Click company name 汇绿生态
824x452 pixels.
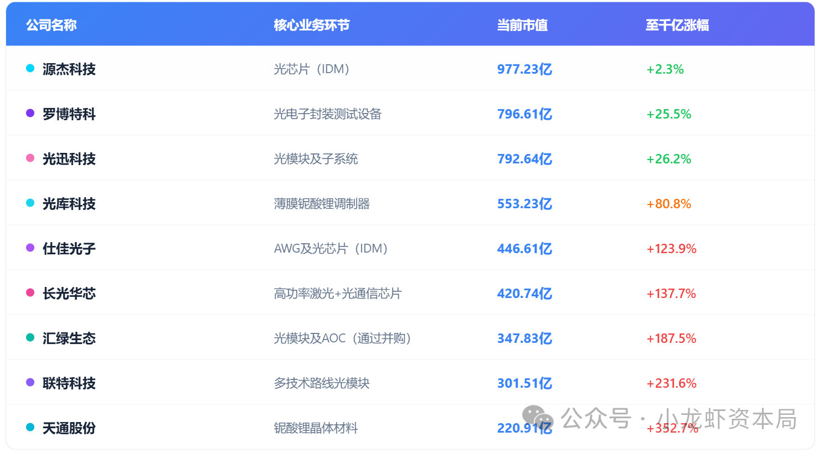tap(69, 338)
